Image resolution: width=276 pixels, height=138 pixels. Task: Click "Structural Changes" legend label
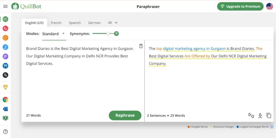[x=223, y=127]
